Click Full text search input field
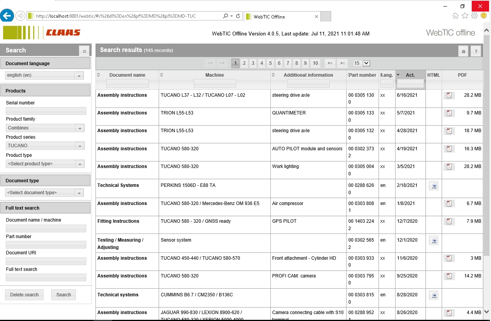The image size is (491, 321). (46, 277)
